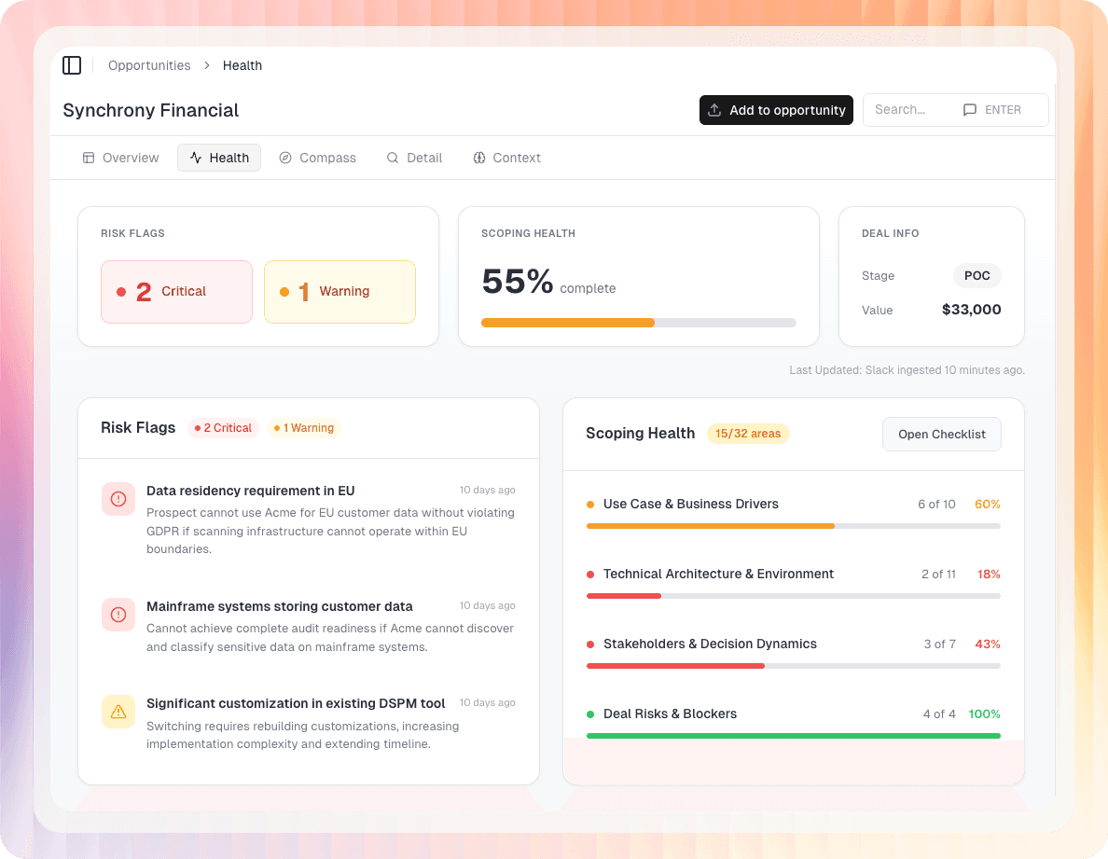This screenshot has height=859, width=1108.
Task: Click the 2 of 11 count
Action: 938,575
